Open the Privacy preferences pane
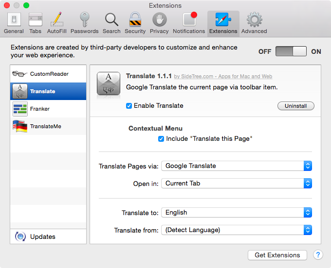The height and width of the screenshot is (268, 331). pyautogui.click(x=159, y=23)
